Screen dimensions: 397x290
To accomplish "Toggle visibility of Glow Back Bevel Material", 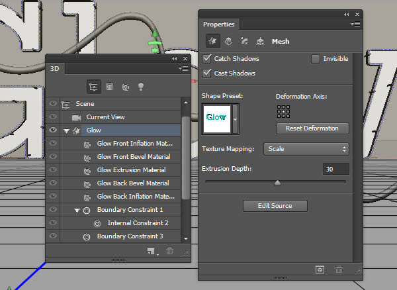I will pyautogui.click(x=53, y=183).
